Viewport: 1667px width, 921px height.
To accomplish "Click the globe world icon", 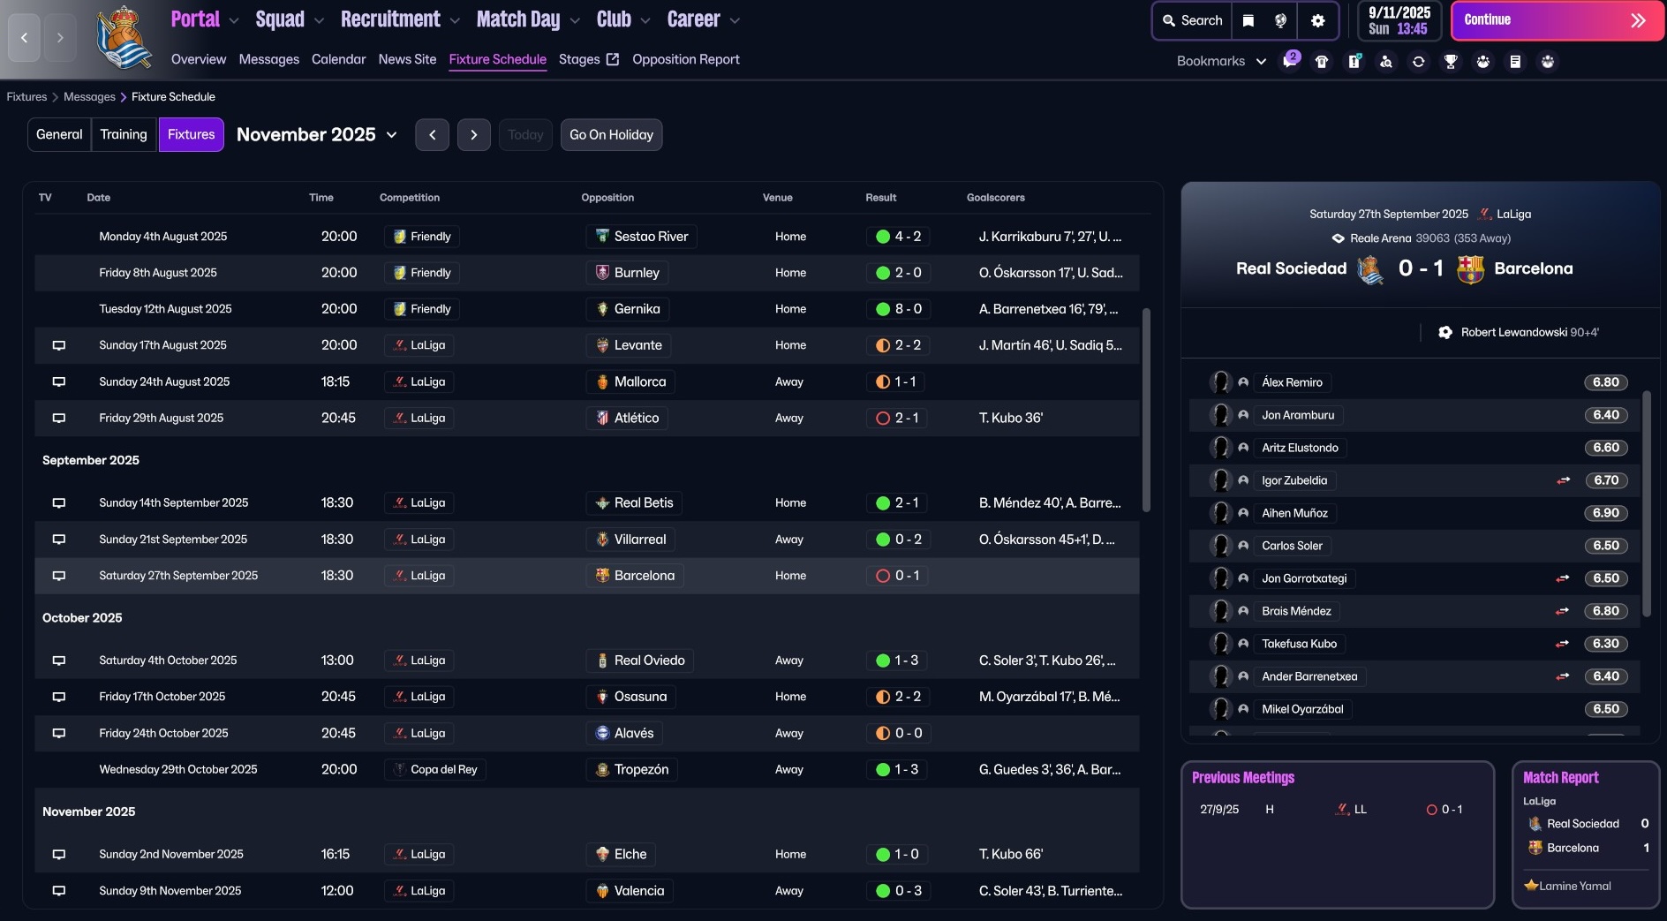I will pos(1280,20).
